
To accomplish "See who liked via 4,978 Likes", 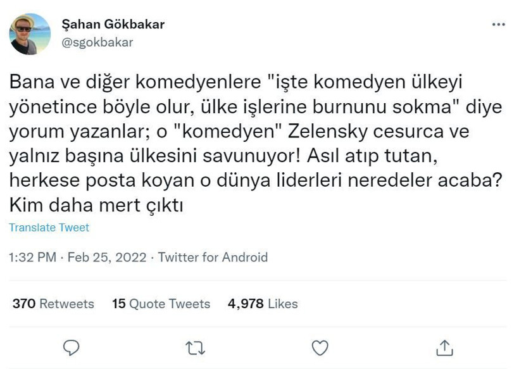I will click(264, 304).
